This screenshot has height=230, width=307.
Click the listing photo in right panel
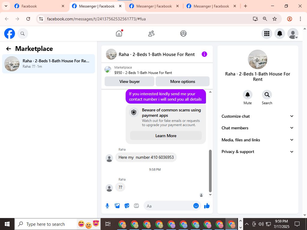(x=258, y=59)
